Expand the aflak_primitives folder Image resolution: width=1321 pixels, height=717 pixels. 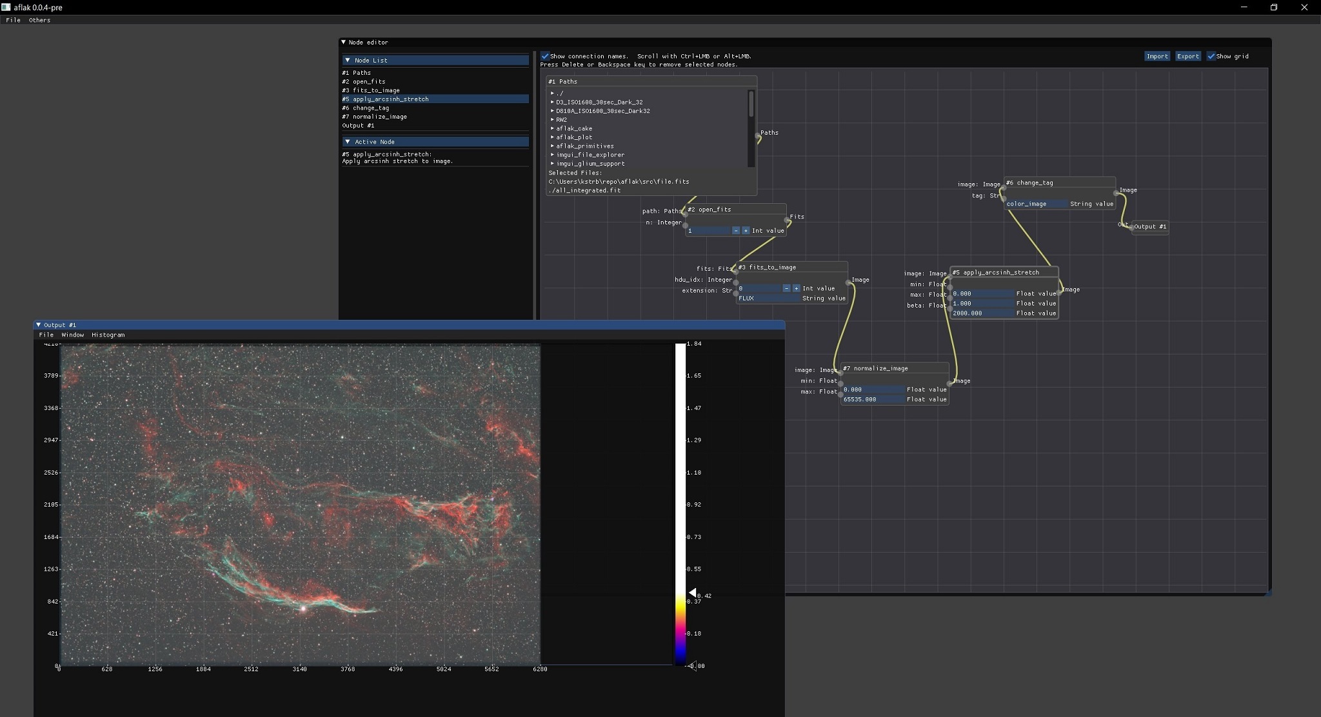point(552,146)
